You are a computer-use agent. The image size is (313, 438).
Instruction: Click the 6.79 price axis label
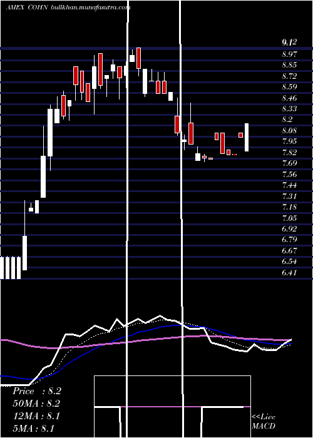point(289,240)
